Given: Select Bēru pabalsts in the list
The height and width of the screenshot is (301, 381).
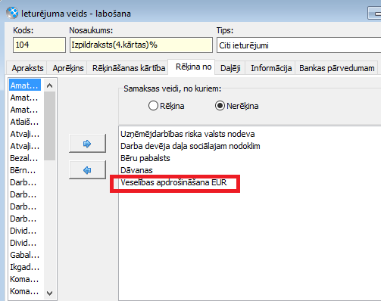Looking at the screenshot, I should click(145, 158).
